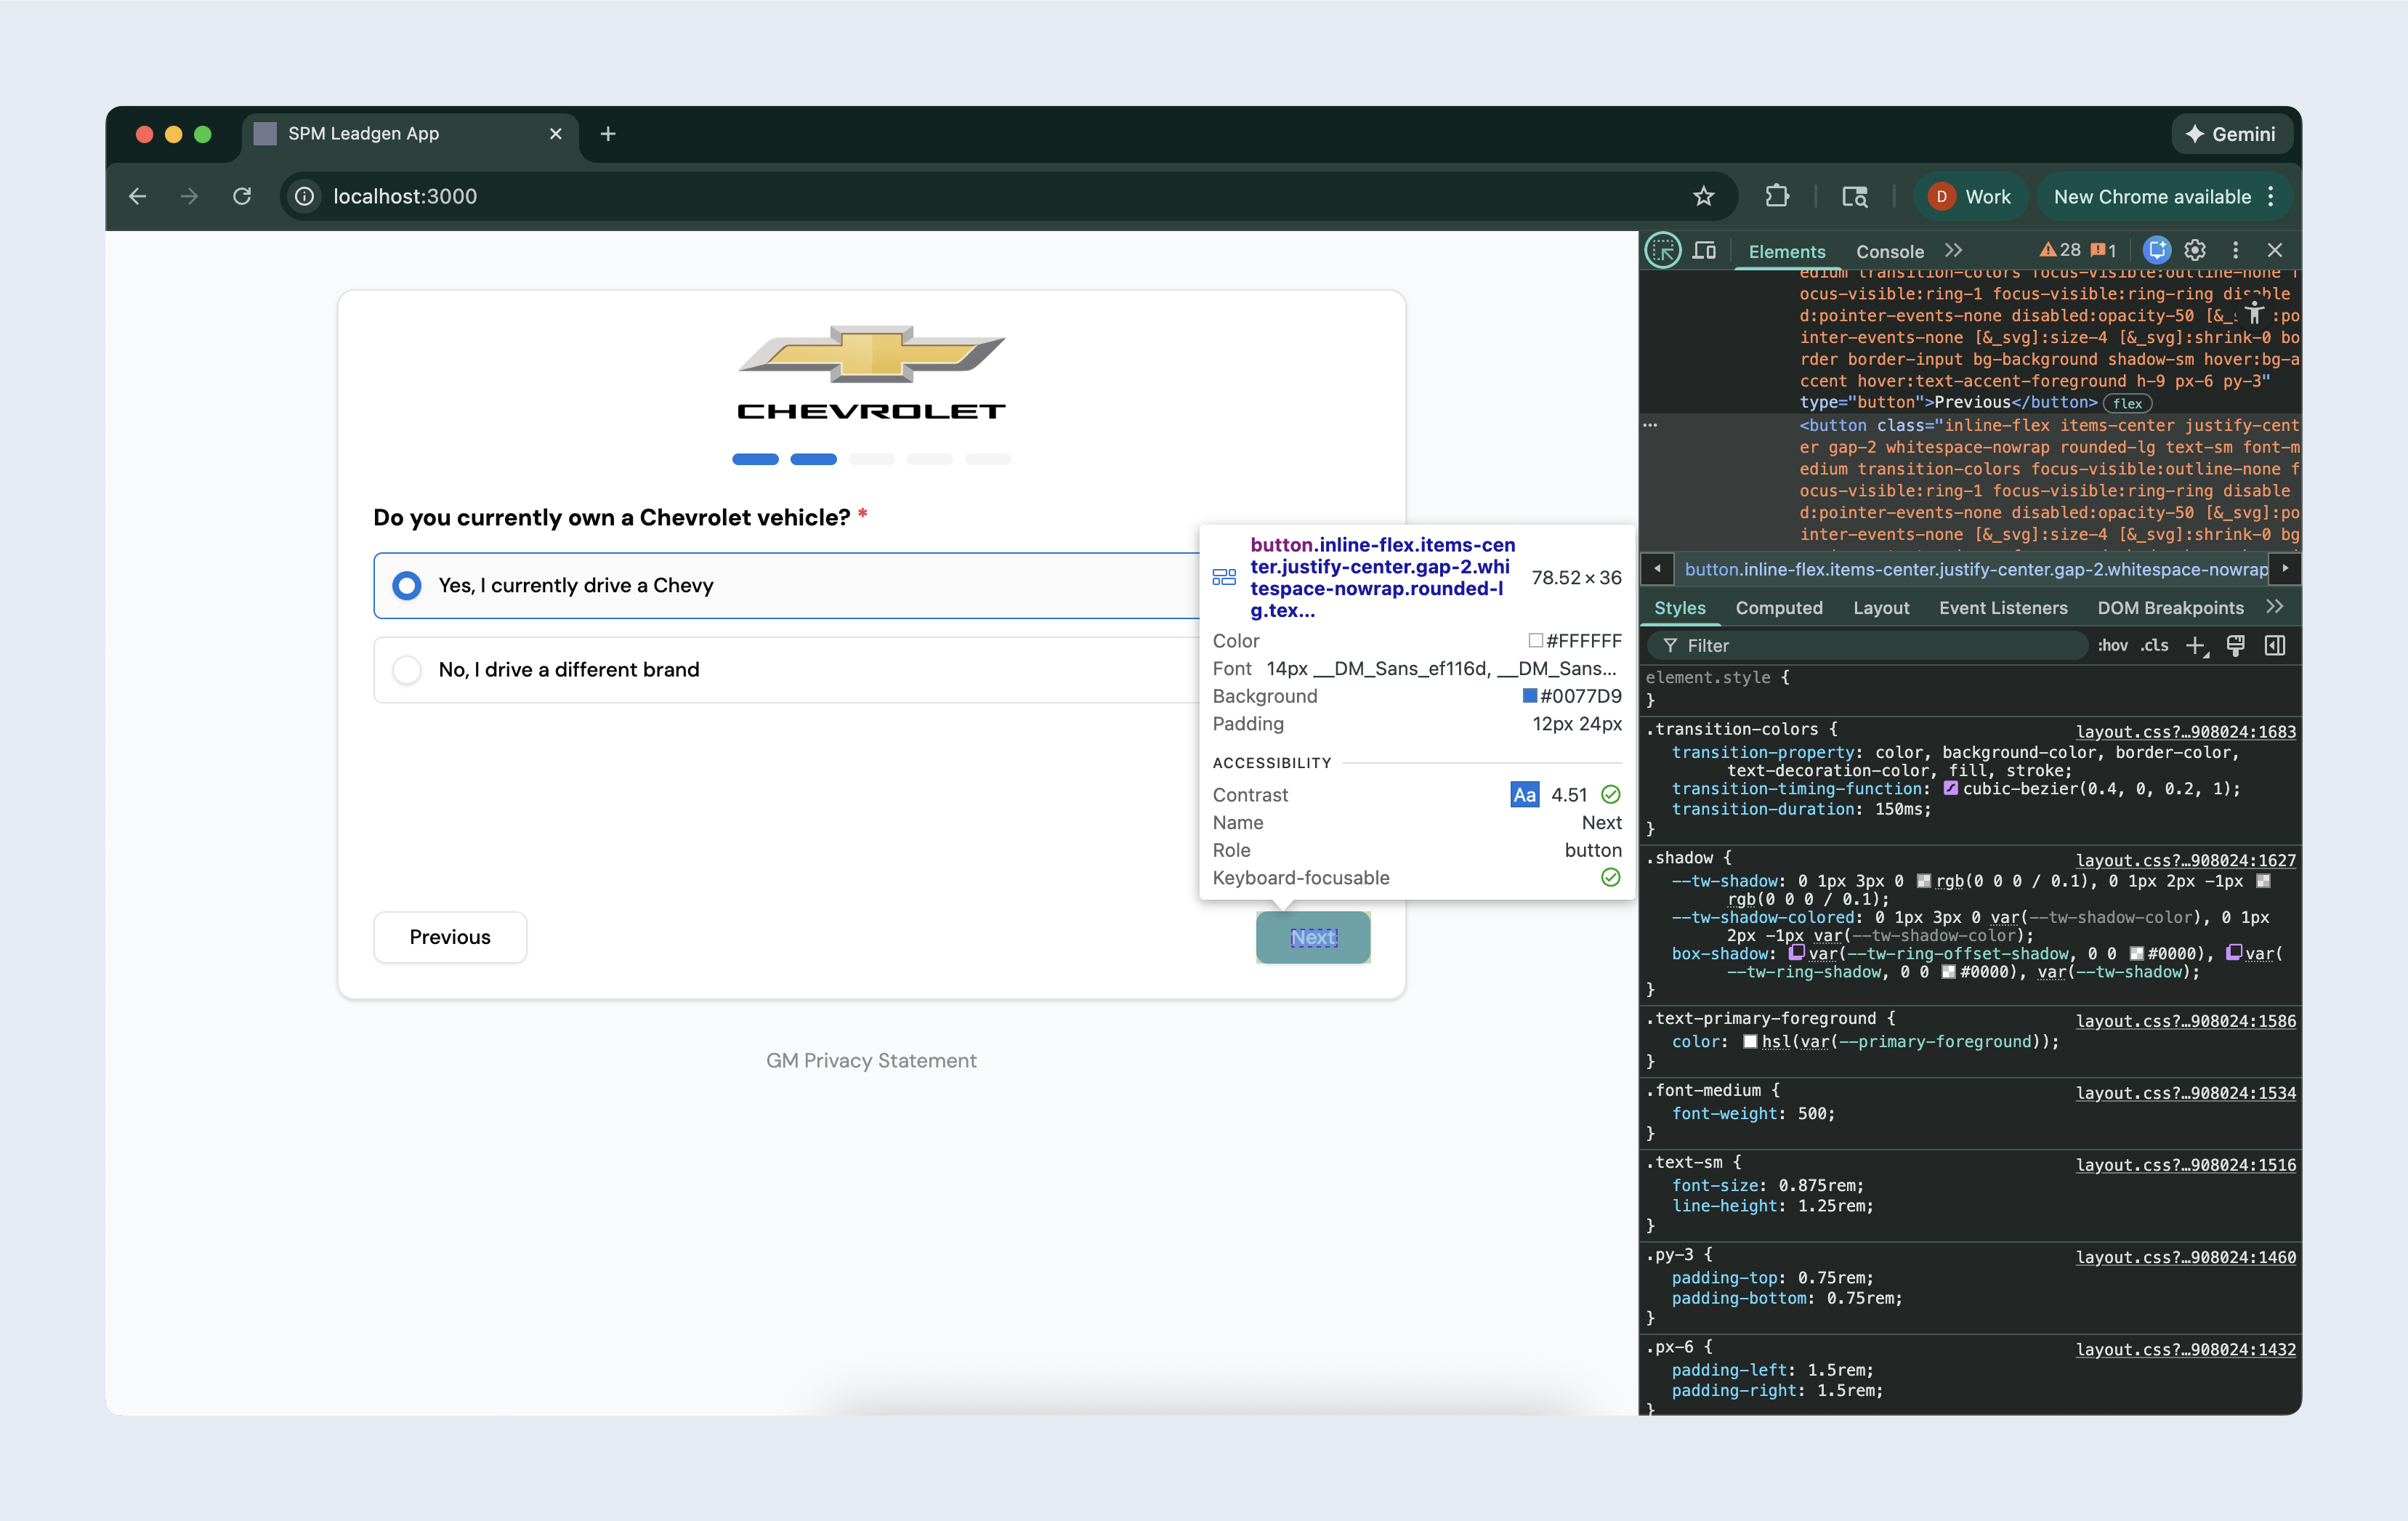Open the cubic-bezier timing function swatch
This screenshot has width=2408, height=1521.
click(x=1950, y=789)
